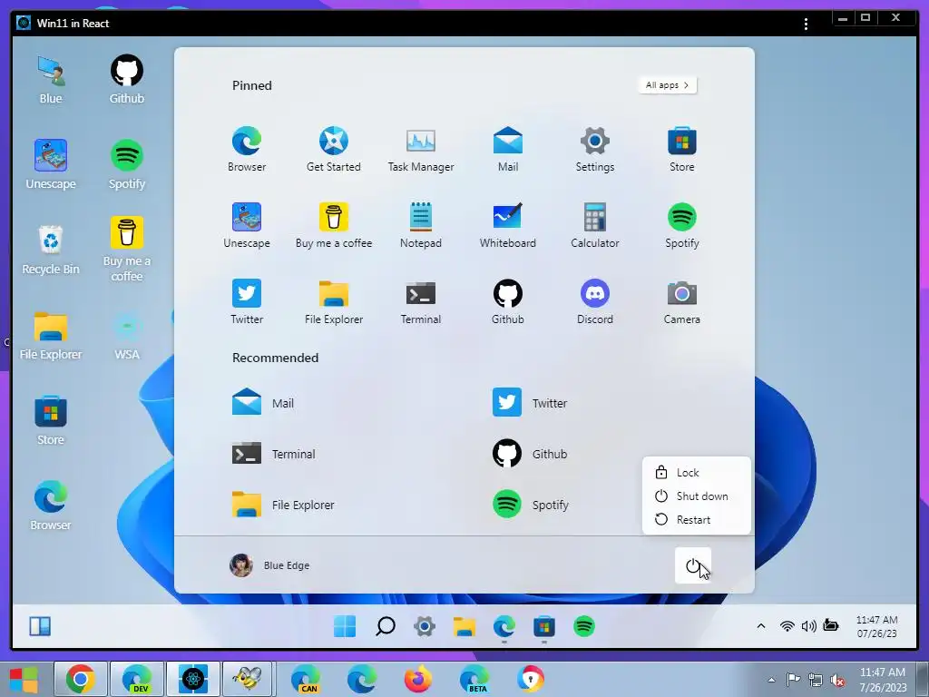Launch Whiteboard pinned app

[x=508, y=225]
